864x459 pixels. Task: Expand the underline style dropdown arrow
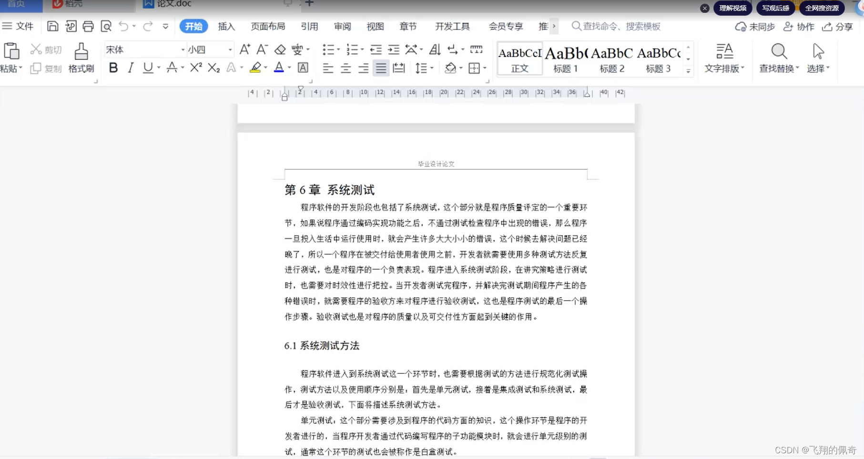159,68
